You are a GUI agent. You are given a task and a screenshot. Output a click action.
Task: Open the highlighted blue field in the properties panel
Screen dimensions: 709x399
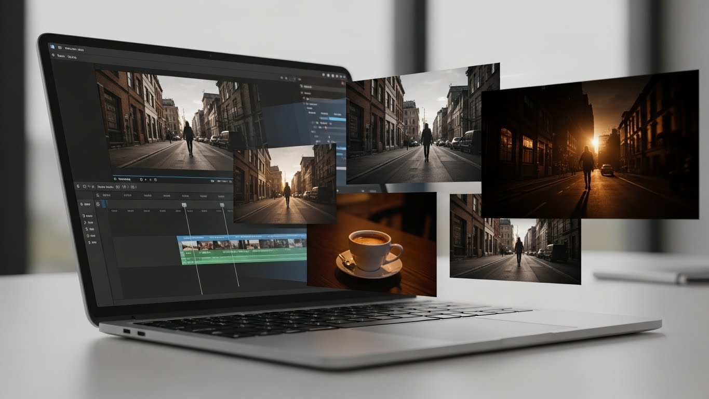coord(337,119)
